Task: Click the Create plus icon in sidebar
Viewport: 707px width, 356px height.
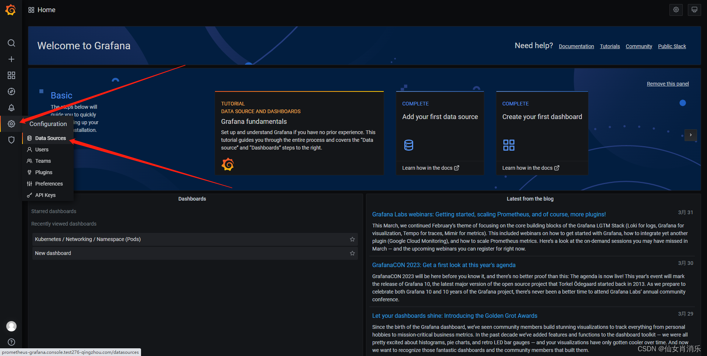Action: [x=11, y=59]
